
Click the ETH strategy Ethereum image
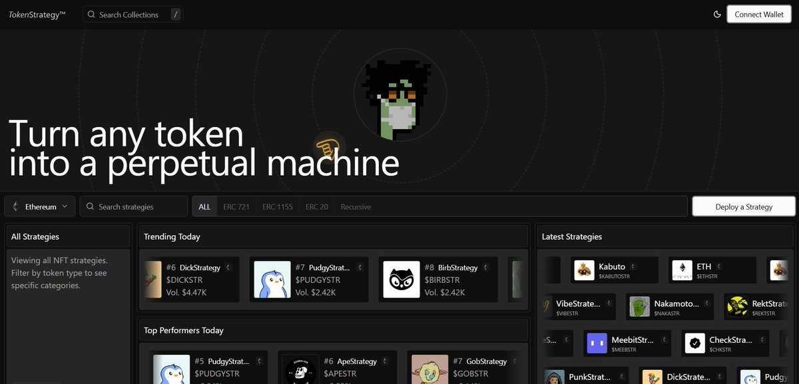(682, 270)
